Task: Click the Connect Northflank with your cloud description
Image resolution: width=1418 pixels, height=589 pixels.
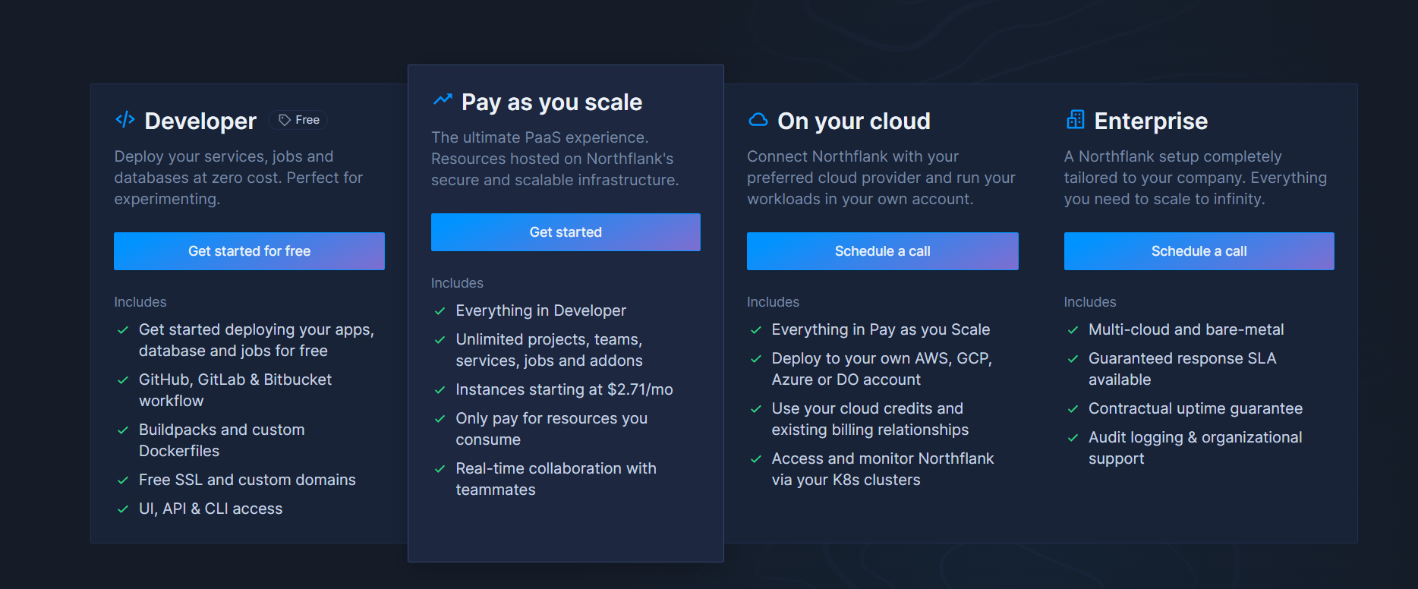Action: click(881, 178)
